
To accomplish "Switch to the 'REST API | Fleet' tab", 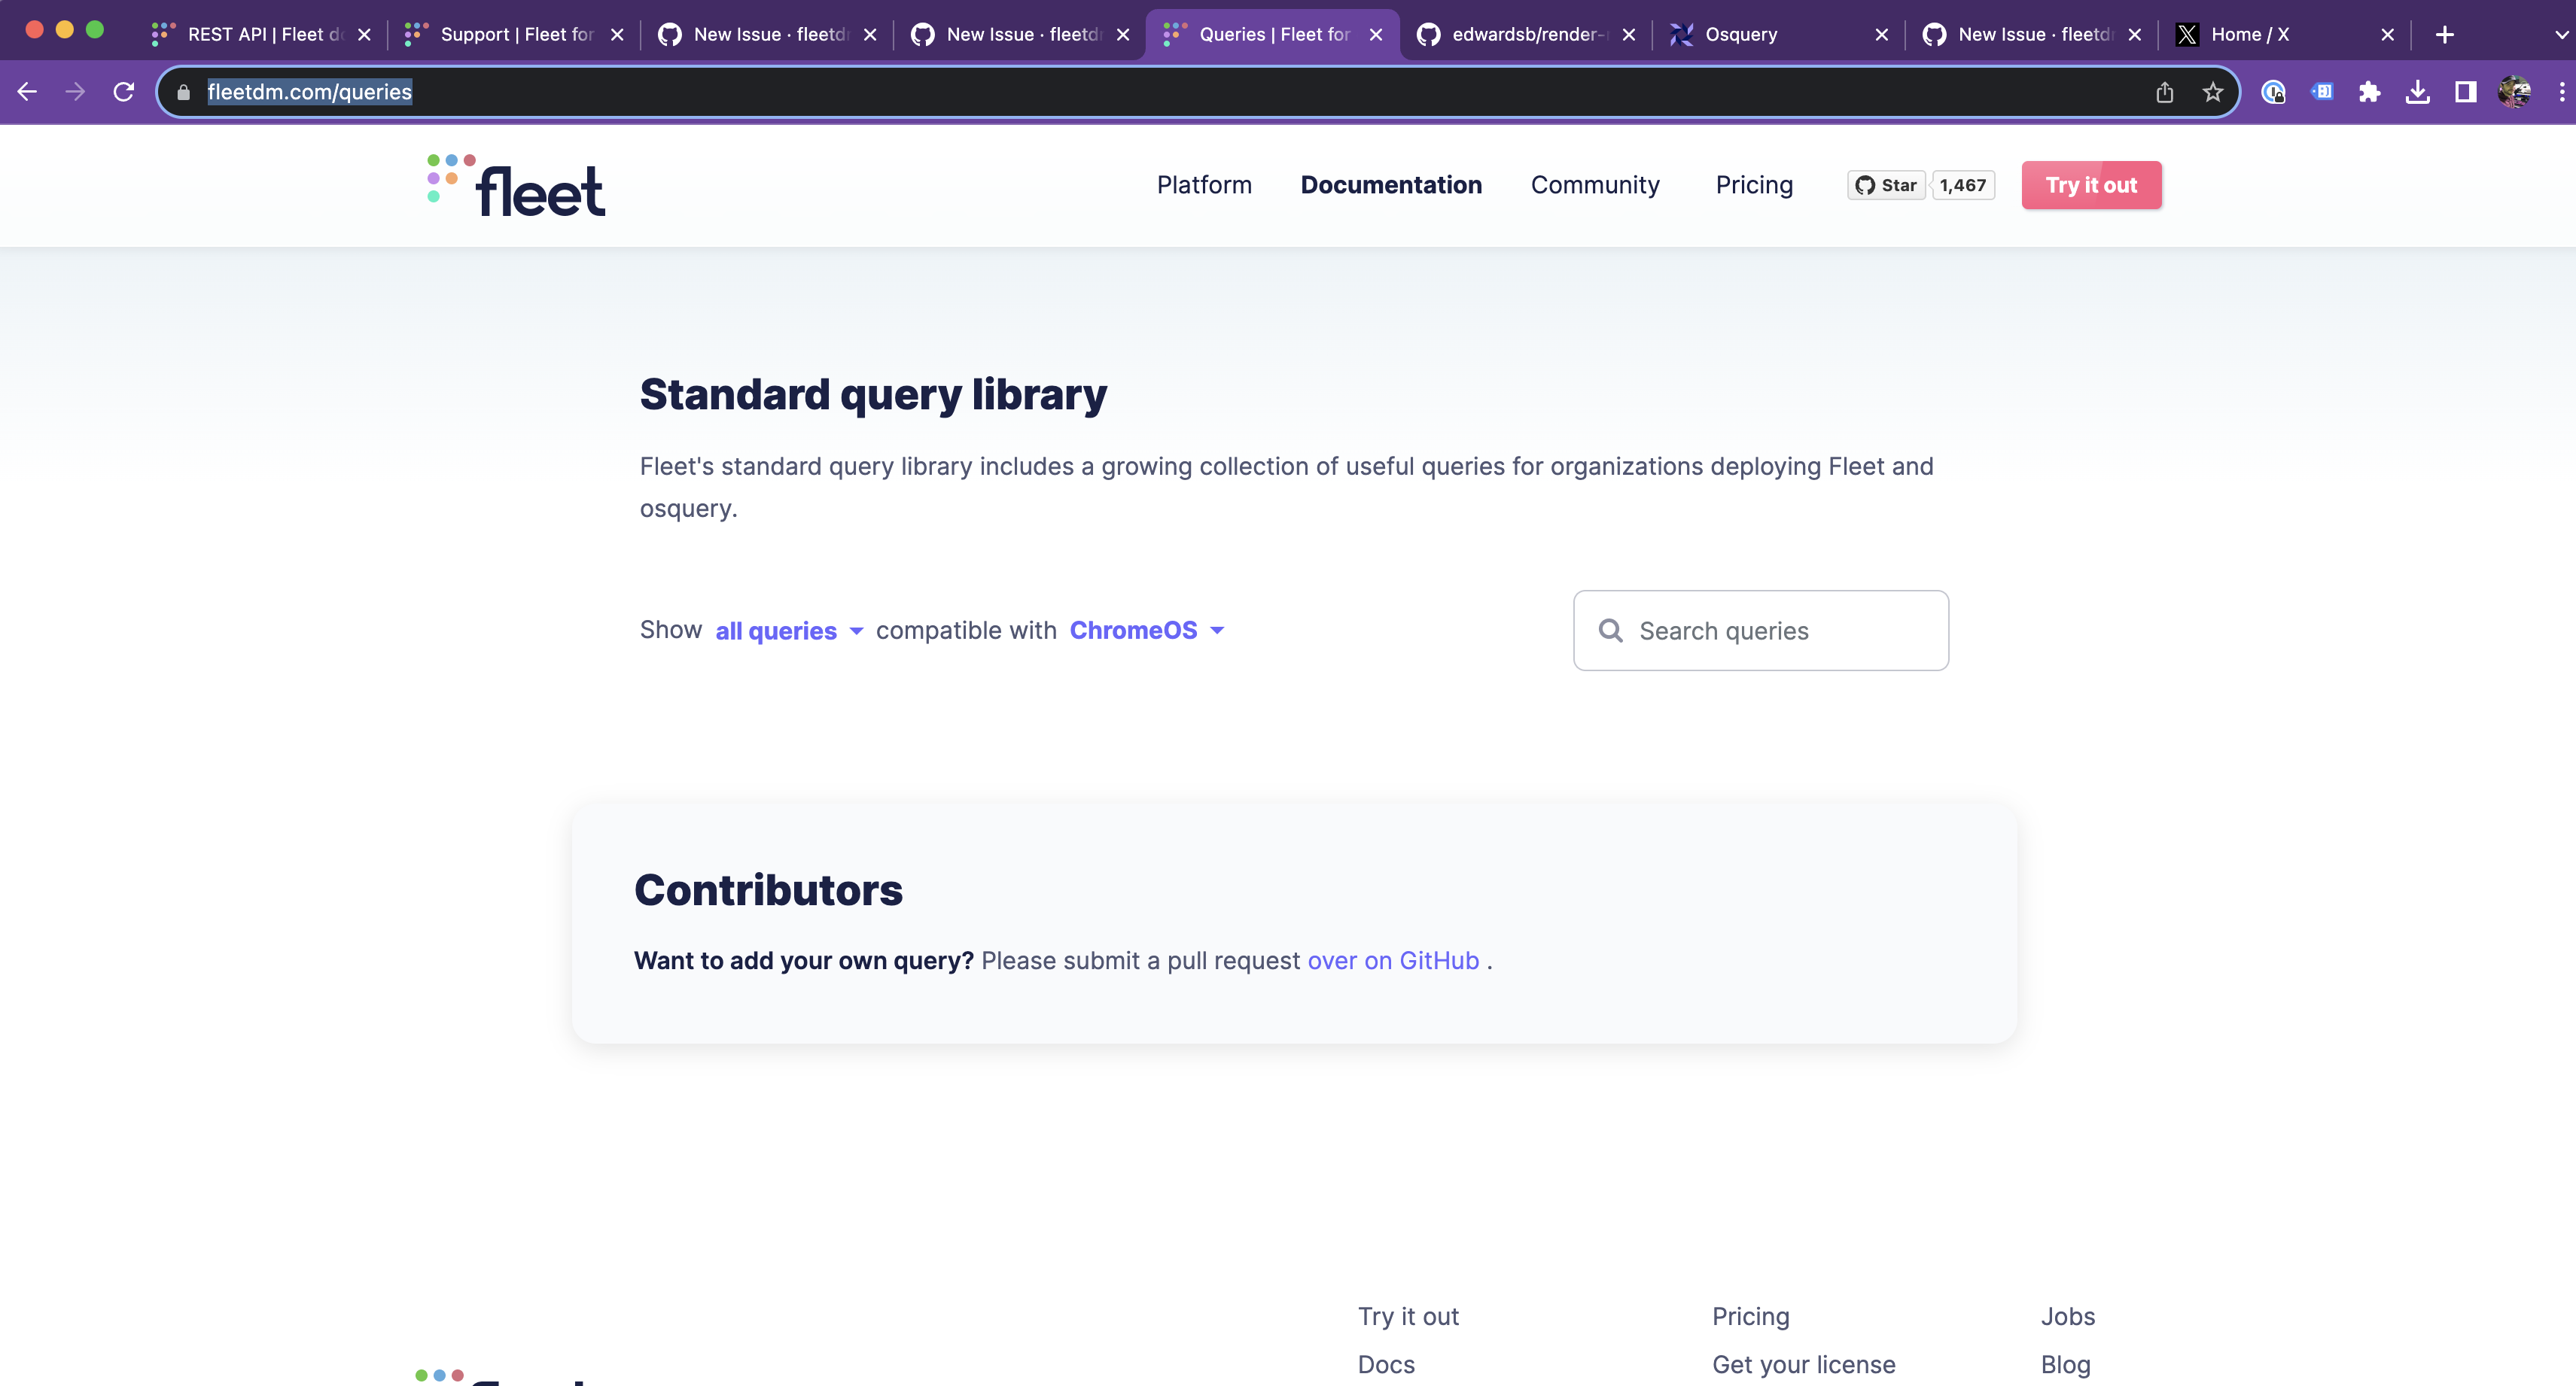I will pos(255,34).
